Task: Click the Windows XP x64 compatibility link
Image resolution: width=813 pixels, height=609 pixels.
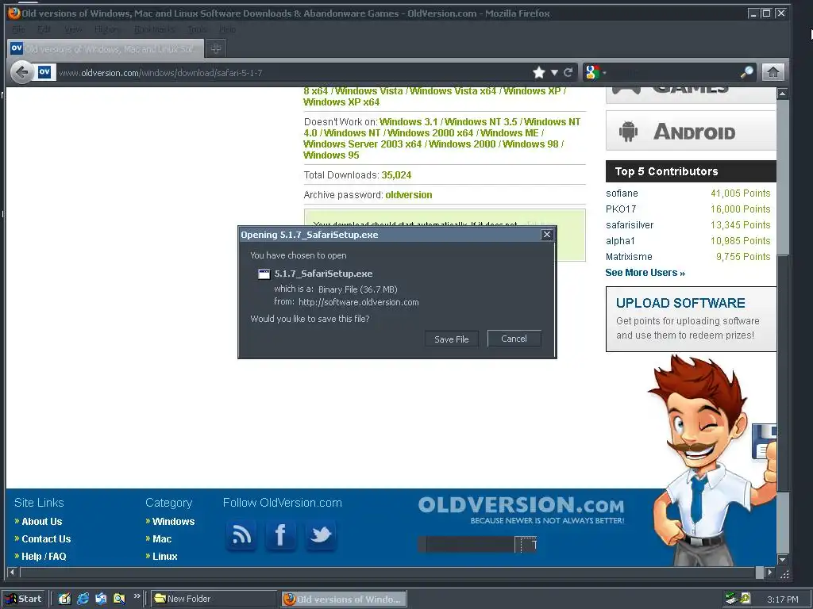Action: (341, 102)
